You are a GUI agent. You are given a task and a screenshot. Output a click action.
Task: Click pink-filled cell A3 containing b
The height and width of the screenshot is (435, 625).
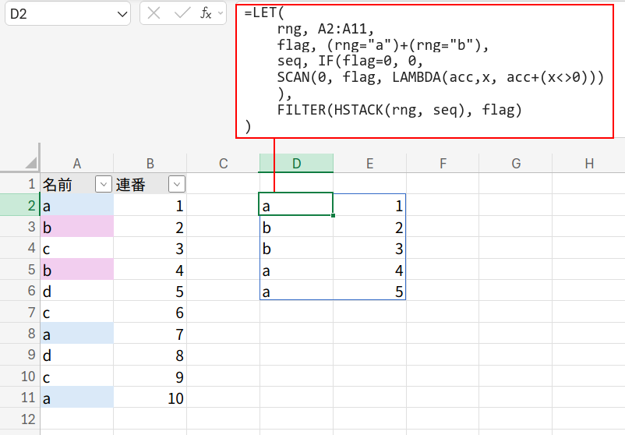[76, 228]
